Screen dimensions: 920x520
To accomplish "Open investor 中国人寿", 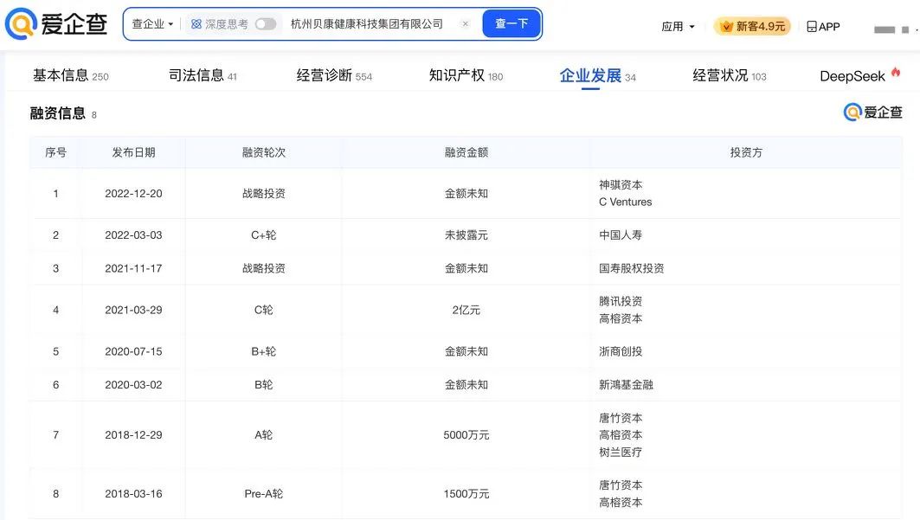I will click(621, 235).
